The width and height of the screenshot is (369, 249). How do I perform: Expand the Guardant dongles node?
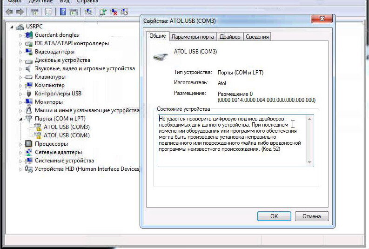point(20,35)
